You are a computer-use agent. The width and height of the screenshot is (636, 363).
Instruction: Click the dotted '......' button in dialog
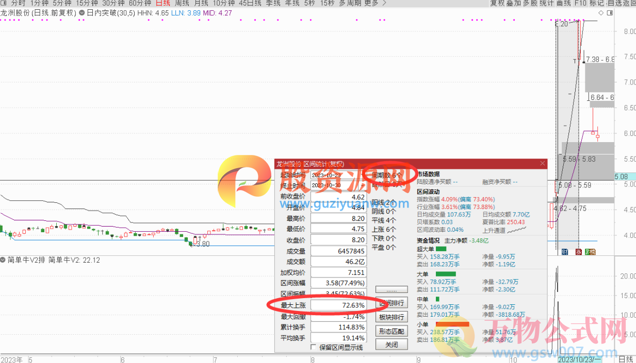click(x=392, y=290)
